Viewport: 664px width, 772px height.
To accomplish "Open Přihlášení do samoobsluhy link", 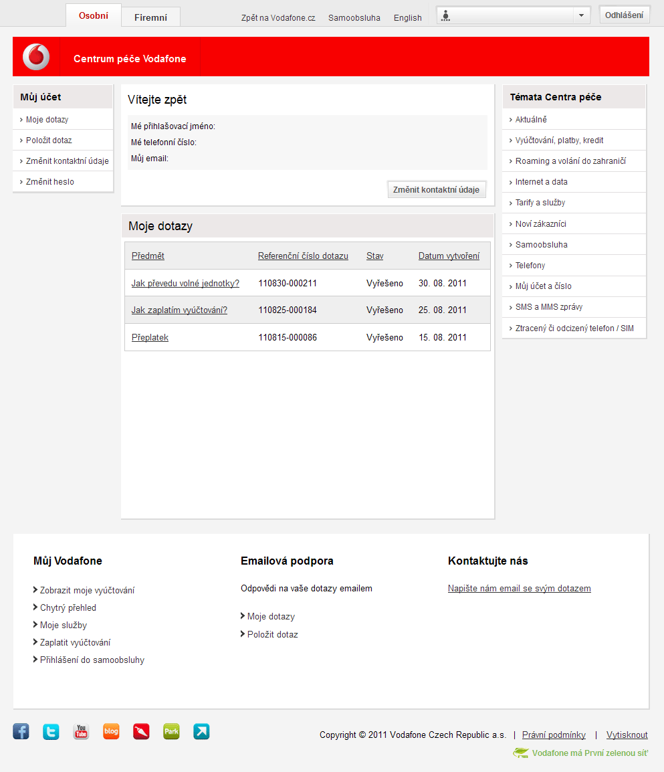I will [x=92, y=660].
